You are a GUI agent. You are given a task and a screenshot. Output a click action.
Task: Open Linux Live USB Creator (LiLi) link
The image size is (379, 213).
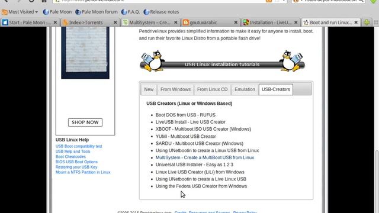point(200,172)
